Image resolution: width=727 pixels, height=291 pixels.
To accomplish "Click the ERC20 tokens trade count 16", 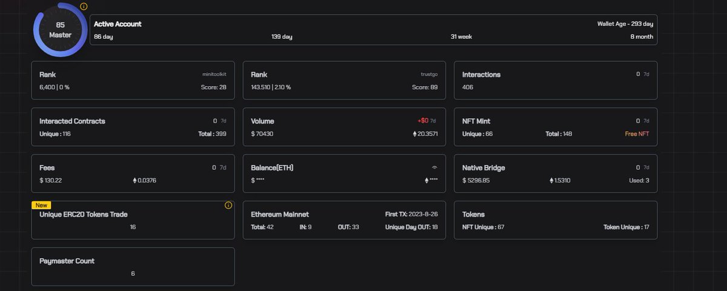I will tap(133, 227).
